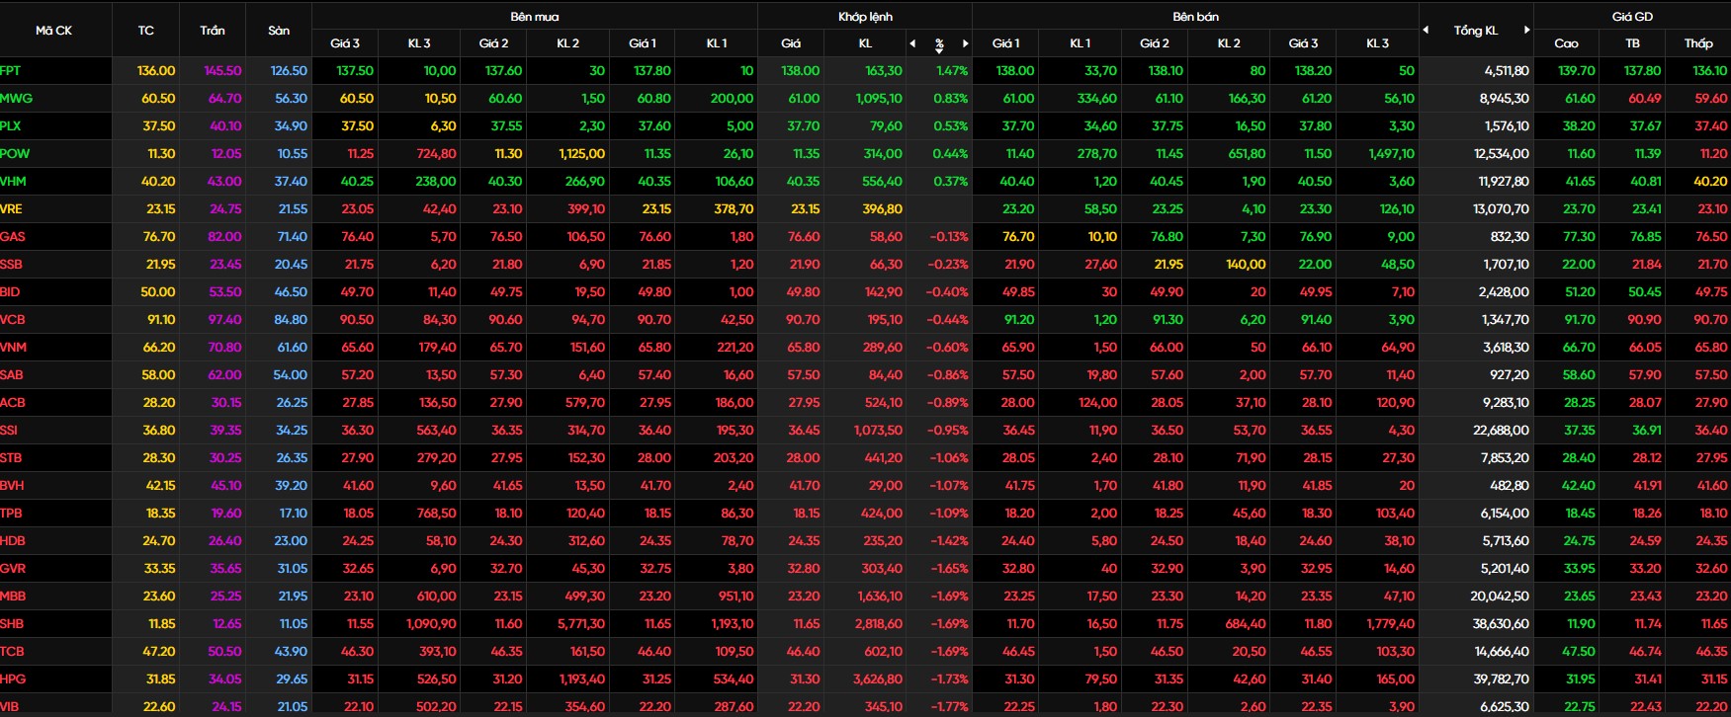Open the VNM stock ticker

click(x=14, y=348)
